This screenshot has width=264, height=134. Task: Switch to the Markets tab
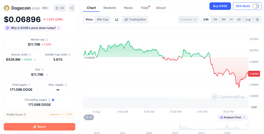click(x=110, y=8)
